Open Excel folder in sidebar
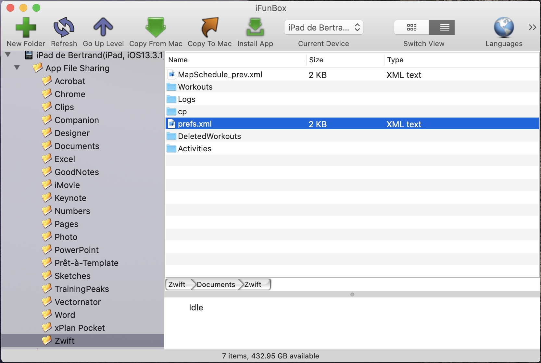Screen dimensions: 541x363 (59, 159)
